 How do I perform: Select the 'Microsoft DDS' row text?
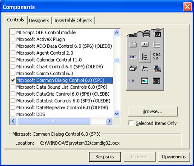[31, 114]
